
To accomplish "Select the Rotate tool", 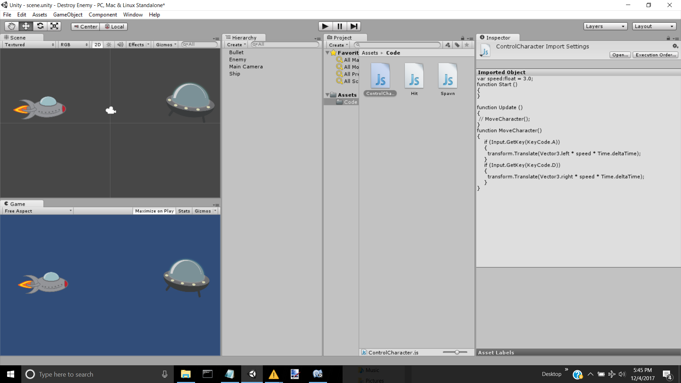I will 40,26.
